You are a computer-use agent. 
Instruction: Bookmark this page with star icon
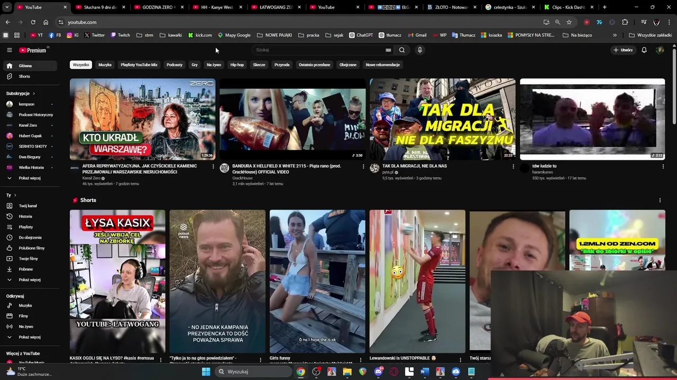pos(569,22)
